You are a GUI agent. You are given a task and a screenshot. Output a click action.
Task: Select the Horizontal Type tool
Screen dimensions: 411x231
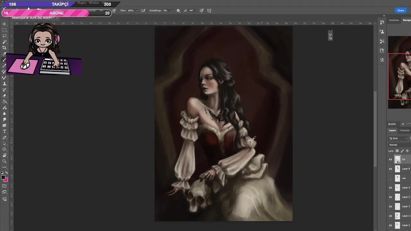(x=4, y=132)
